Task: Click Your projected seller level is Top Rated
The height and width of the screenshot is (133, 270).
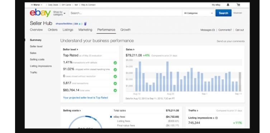Action: click(x=85, y=98)
